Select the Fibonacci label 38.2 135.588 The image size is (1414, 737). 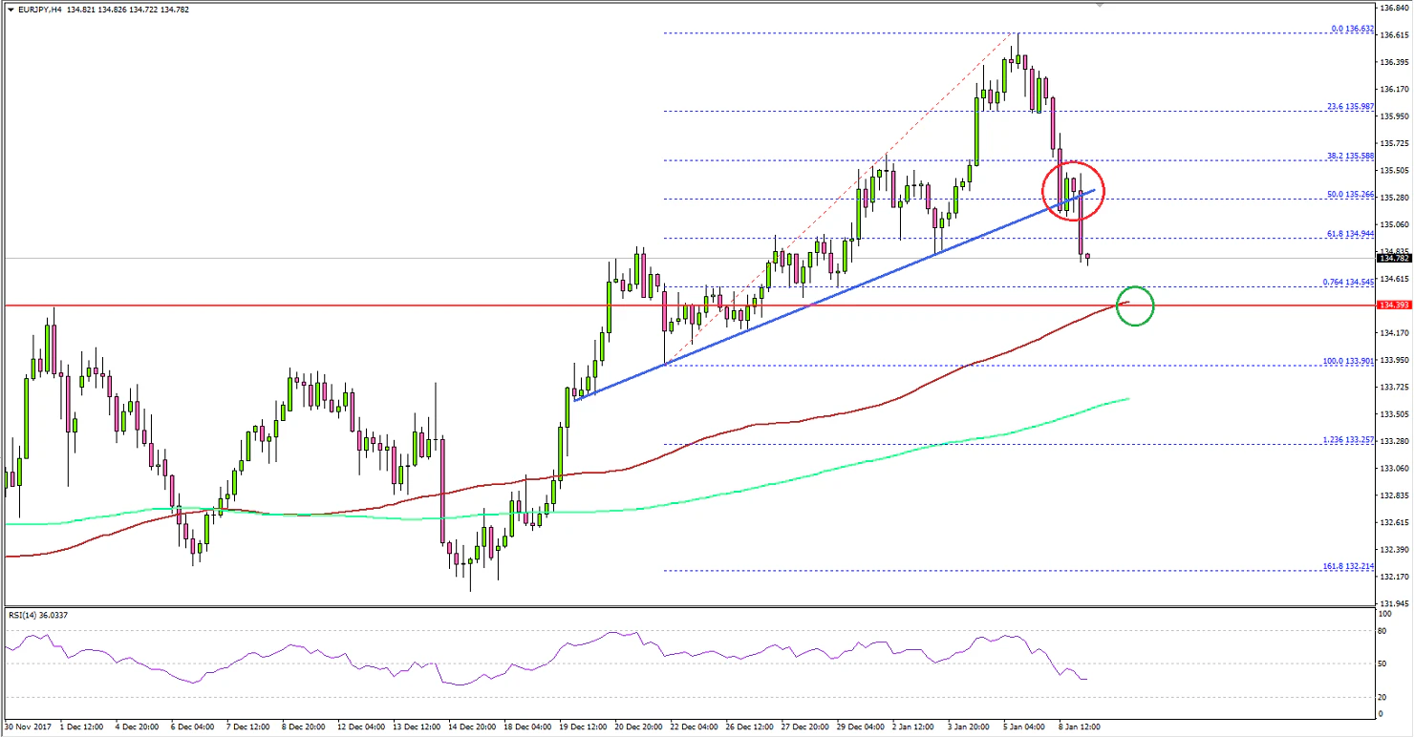(1352, 156)
